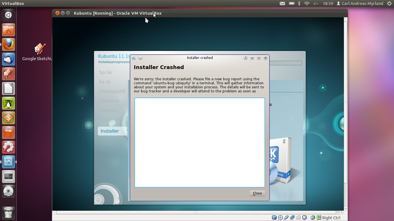Open Google SketchUp from the launcher dock
Screen dimensions: 394x221
pyautogui.click(x=8, y=74)
